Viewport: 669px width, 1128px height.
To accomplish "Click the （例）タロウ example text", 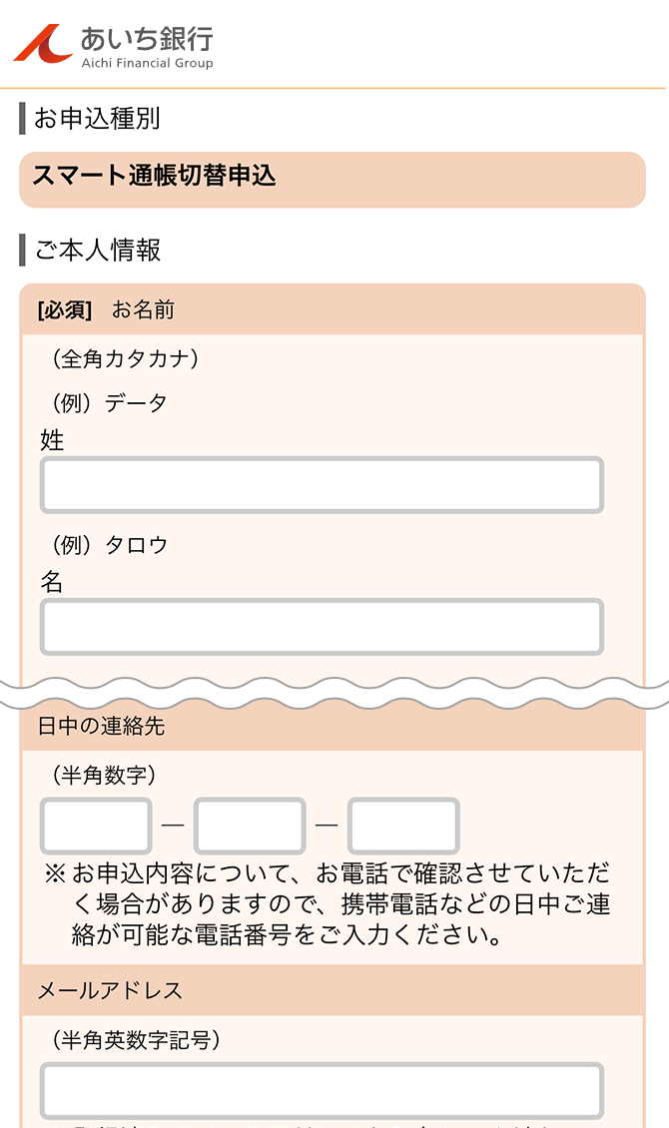I will tap(109, 545).
